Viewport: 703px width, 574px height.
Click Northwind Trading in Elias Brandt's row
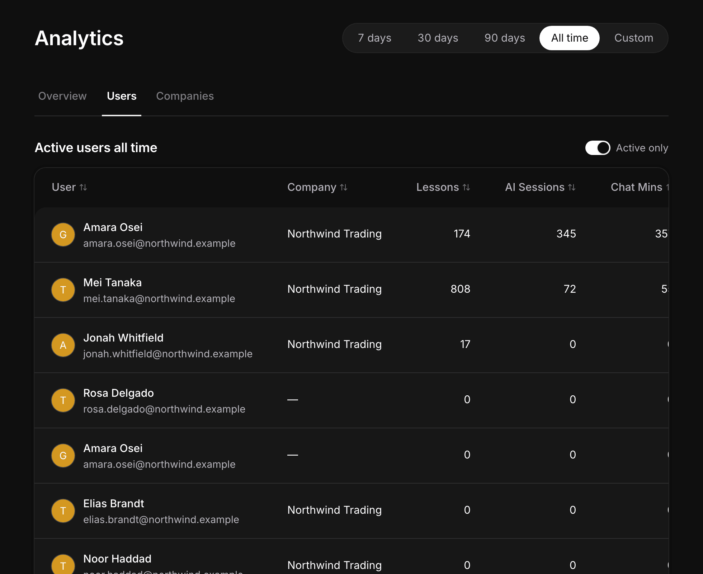[x=335, y=510]
